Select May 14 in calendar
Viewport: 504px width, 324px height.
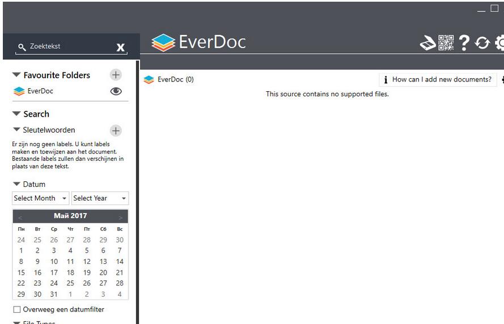coord(120,261)
